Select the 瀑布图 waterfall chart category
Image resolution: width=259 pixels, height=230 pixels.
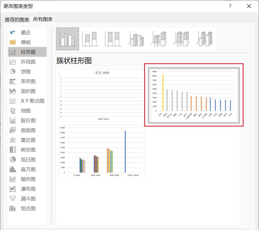pos(27,189)
